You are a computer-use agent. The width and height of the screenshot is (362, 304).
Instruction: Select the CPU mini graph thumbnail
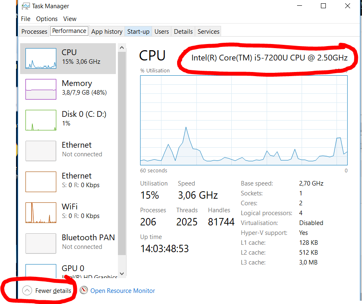(41, 58)
